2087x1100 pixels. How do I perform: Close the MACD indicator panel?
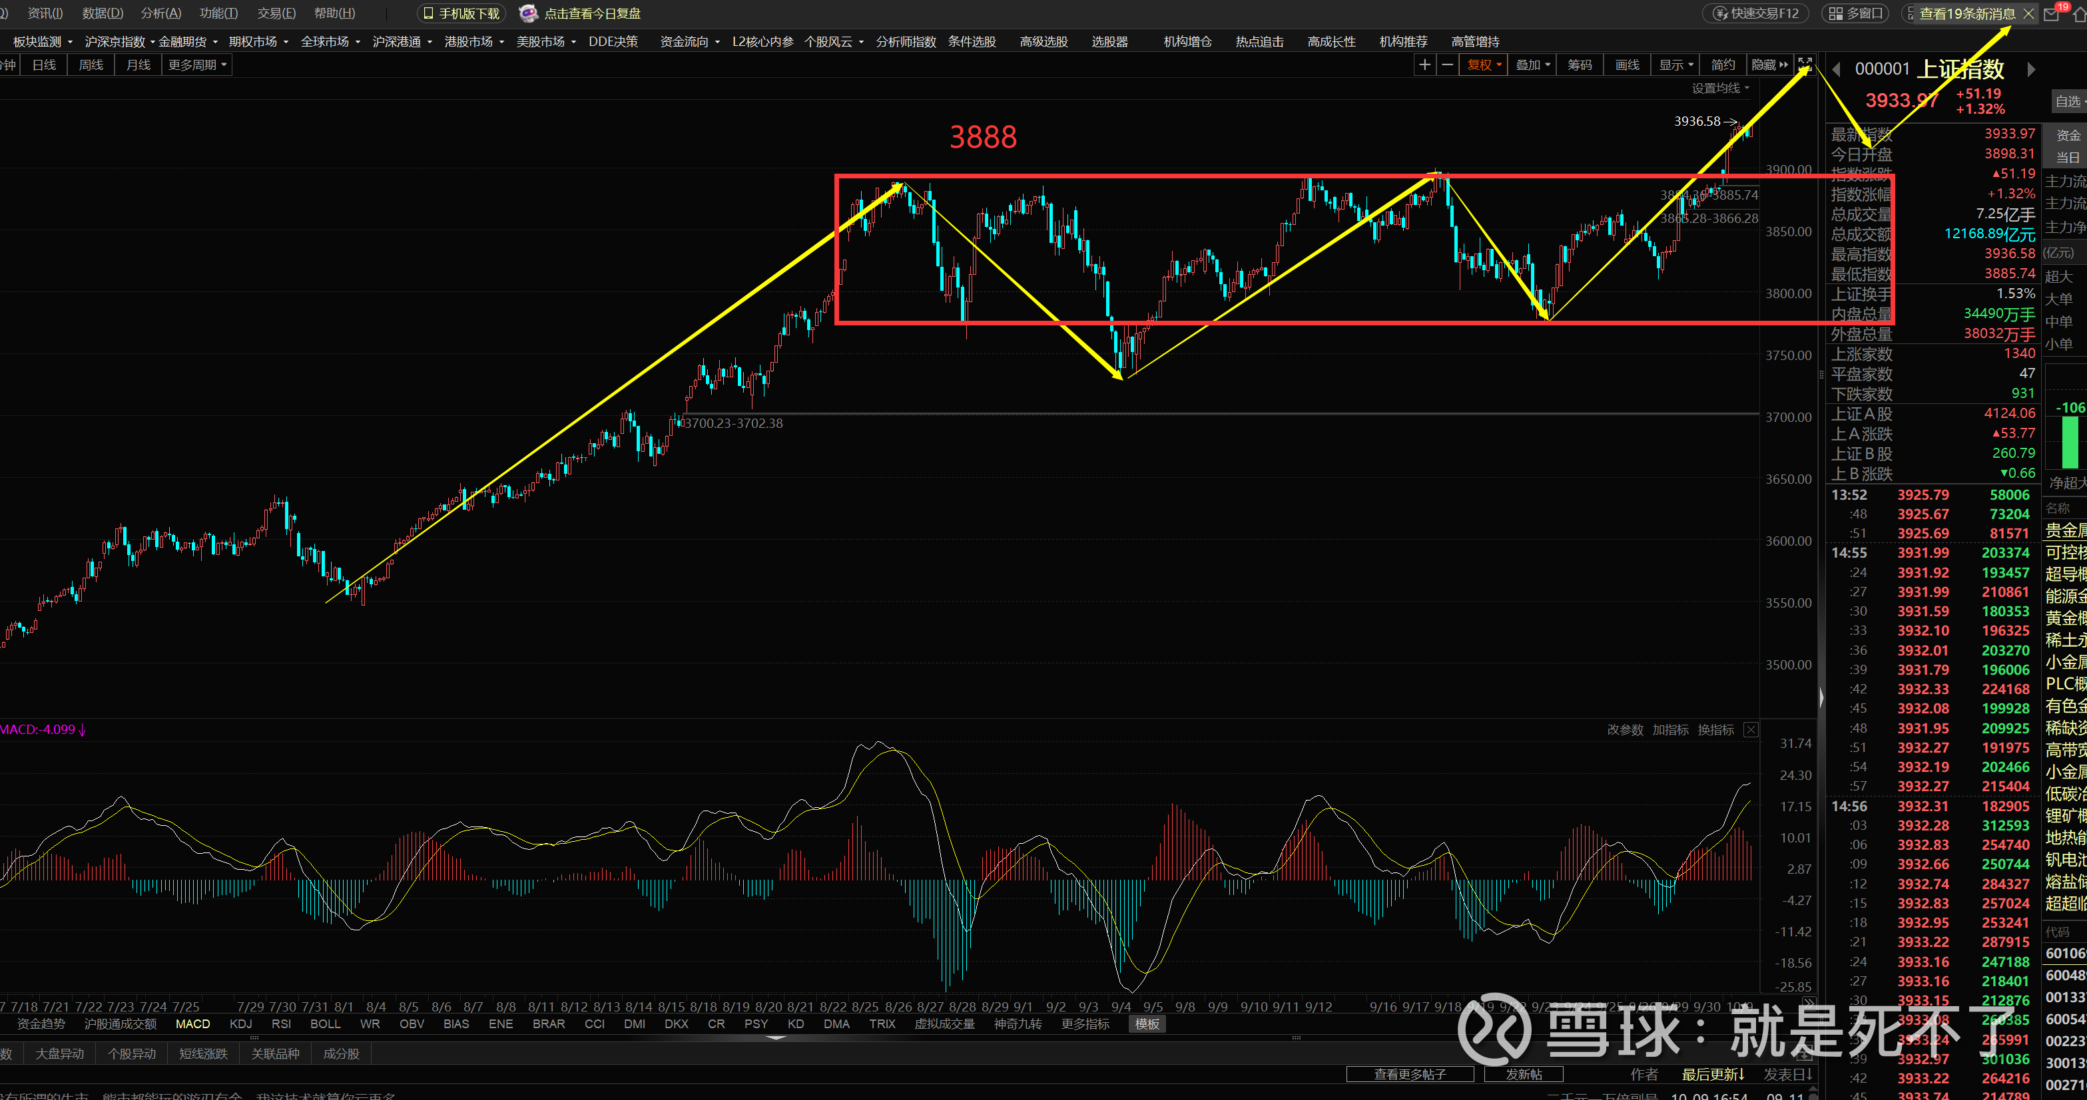[1751, 730]
